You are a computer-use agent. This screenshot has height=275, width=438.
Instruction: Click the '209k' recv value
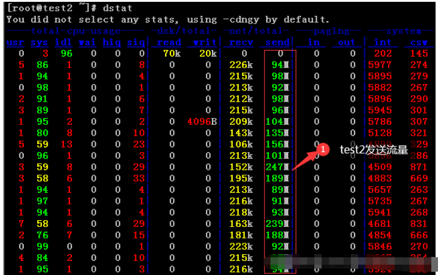[x=241, y=122]
